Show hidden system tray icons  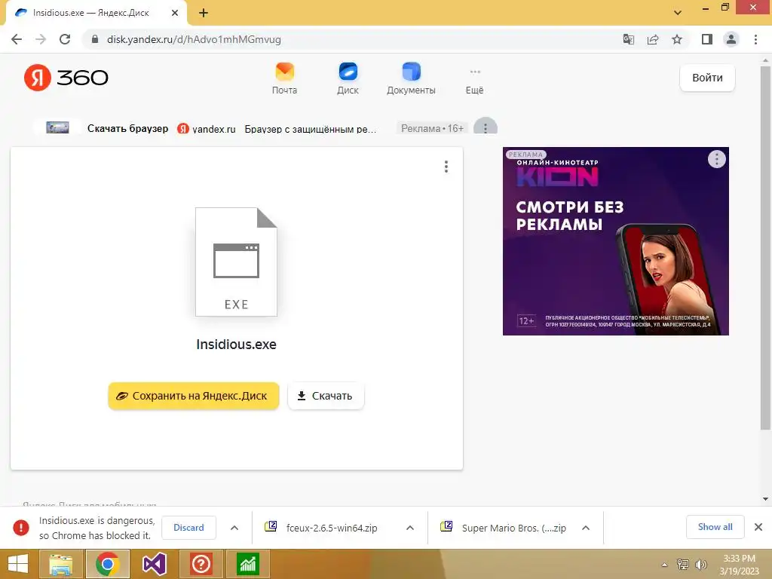coord(664,565)
